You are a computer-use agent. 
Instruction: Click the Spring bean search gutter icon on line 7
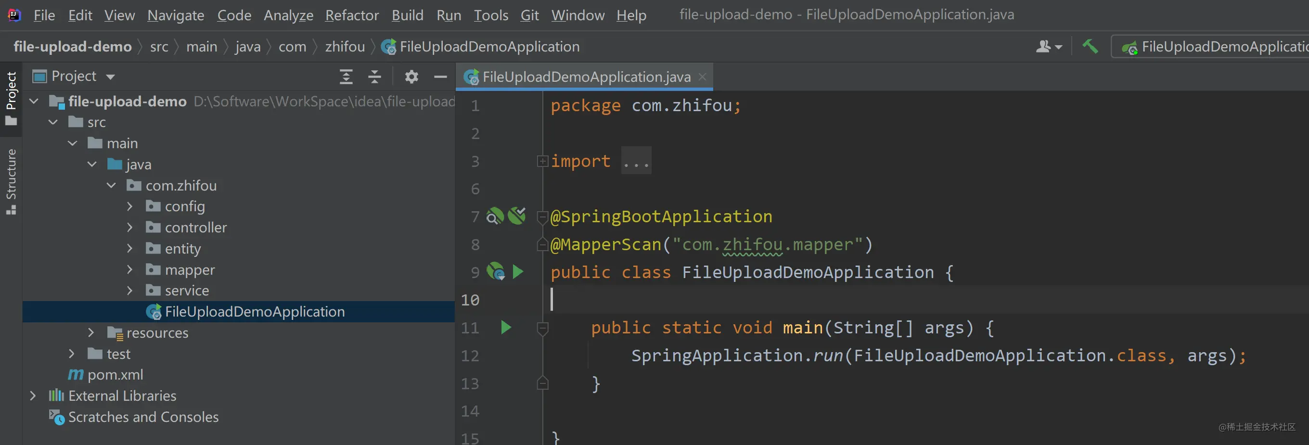495,216
